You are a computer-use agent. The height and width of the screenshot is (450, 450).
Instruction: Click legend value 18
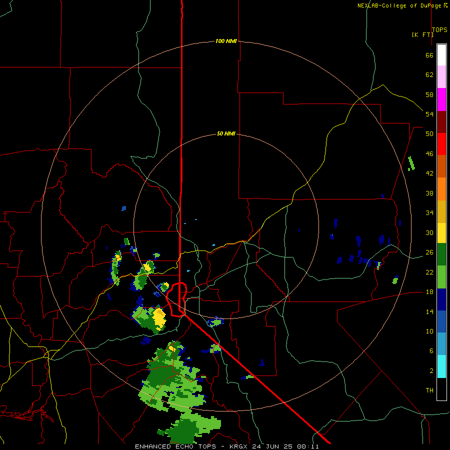(429, 292)
